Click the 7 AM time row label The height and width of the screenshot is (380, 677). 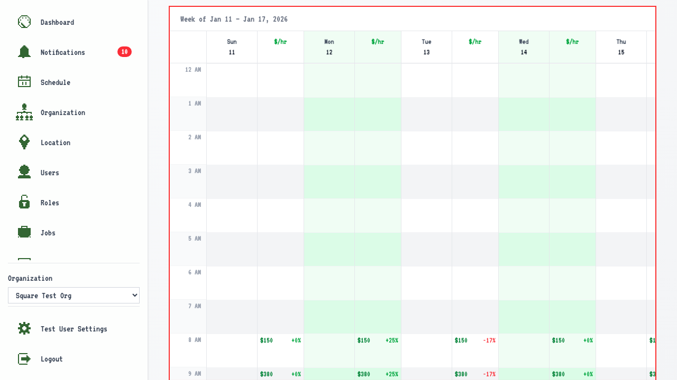coord(195,306)
